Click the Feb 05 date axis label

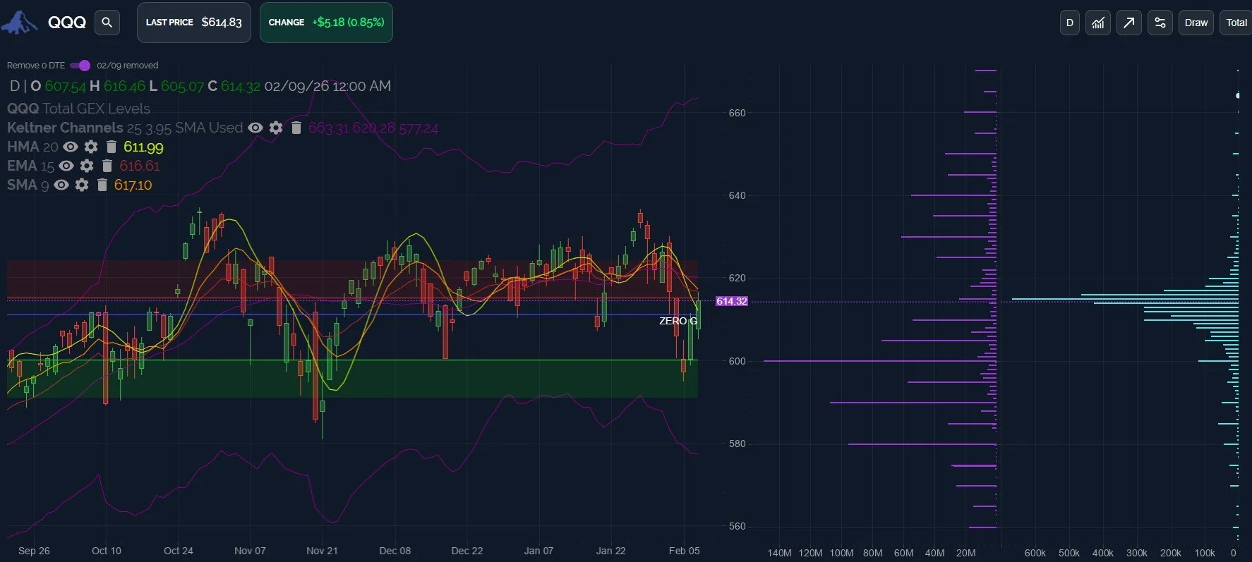pyautogui.click(x=685, y=551)
